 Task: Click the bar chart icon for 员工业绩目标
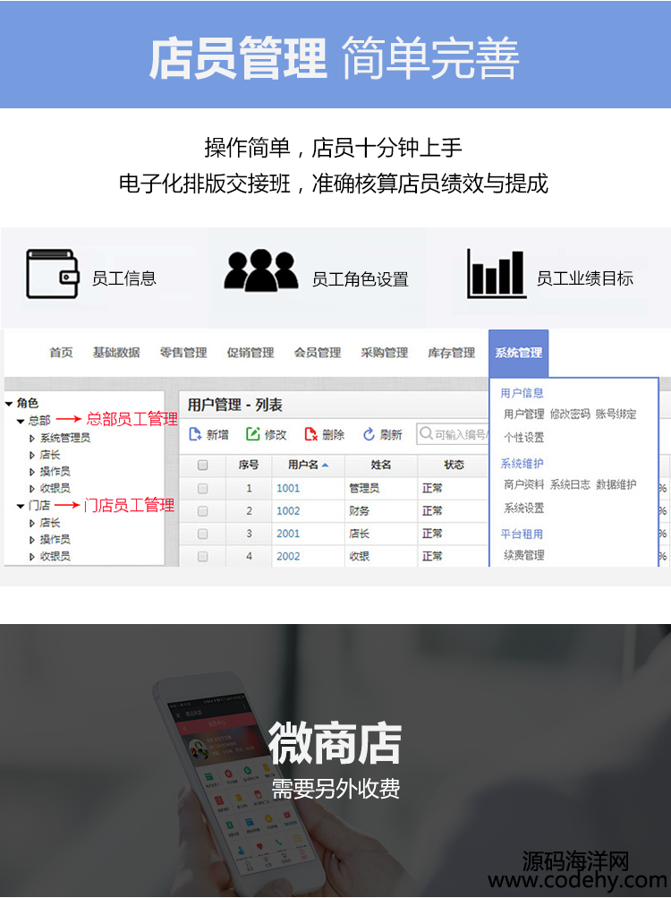tap(496, 274)
